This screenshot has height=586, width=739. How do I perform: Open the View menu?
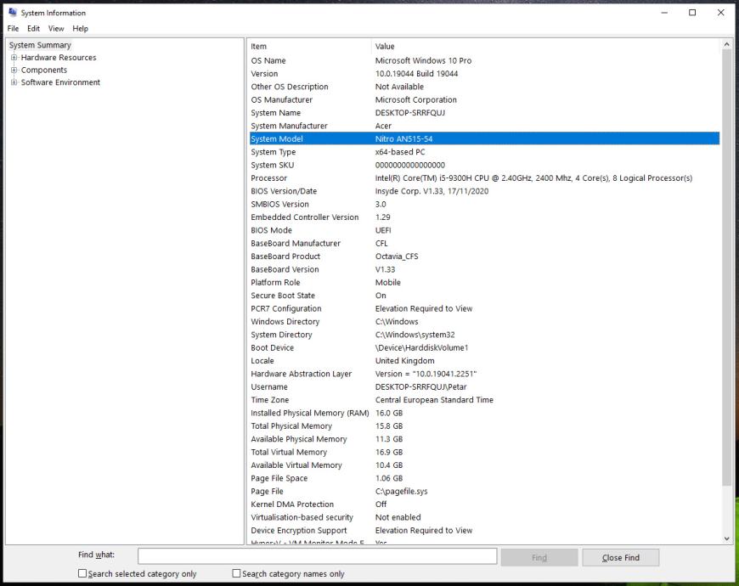coord(56,28)
